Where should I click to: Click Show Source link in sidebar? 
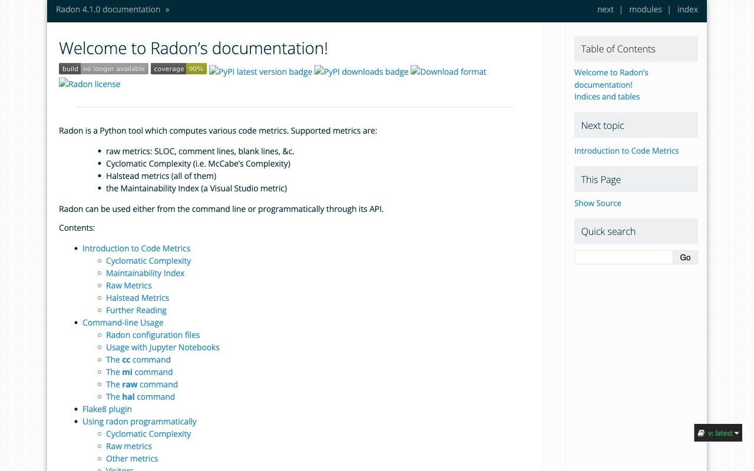pos(598,203)
